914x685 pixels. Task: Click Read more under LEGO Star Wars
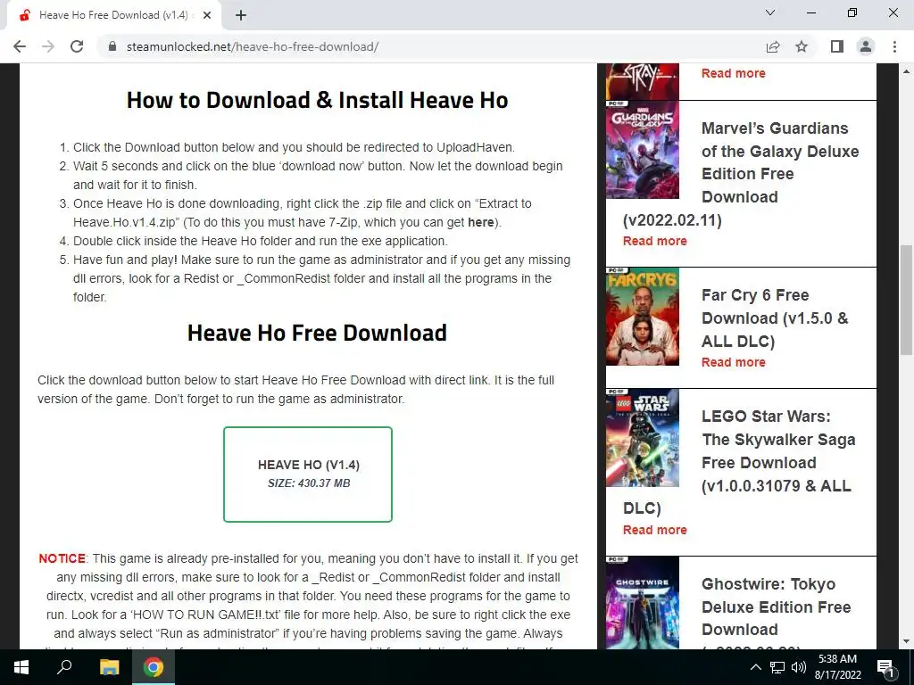[654, 530]
